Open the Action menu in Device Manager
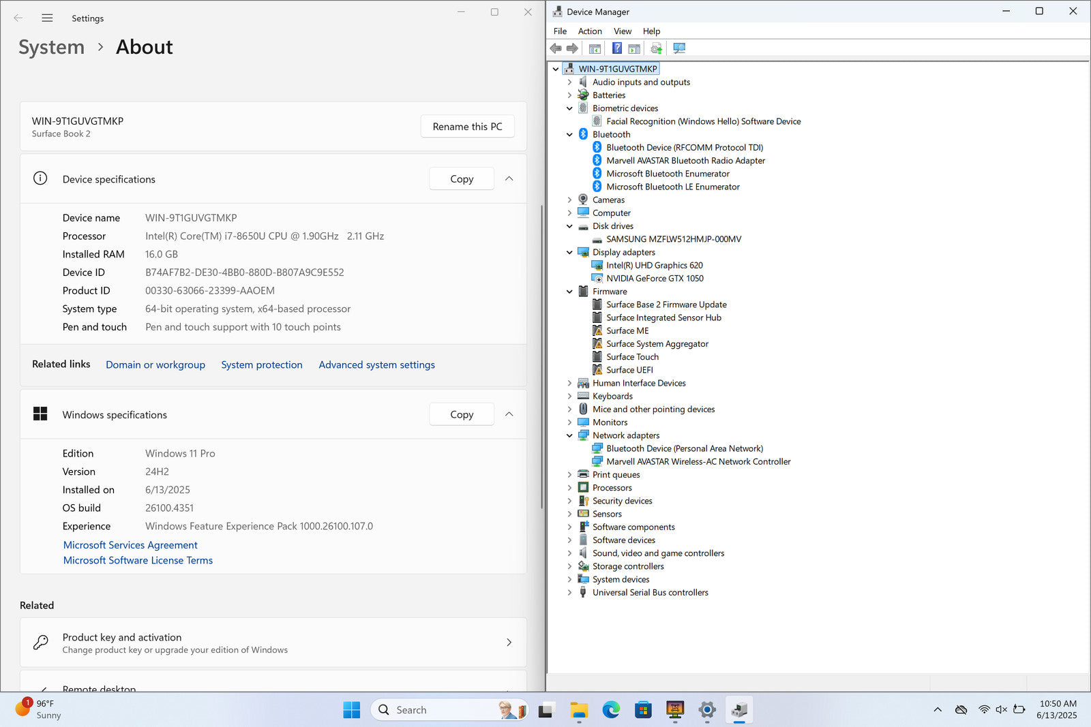The width and height of the screenshot is (1091, 727). click(x=589, y=31)
